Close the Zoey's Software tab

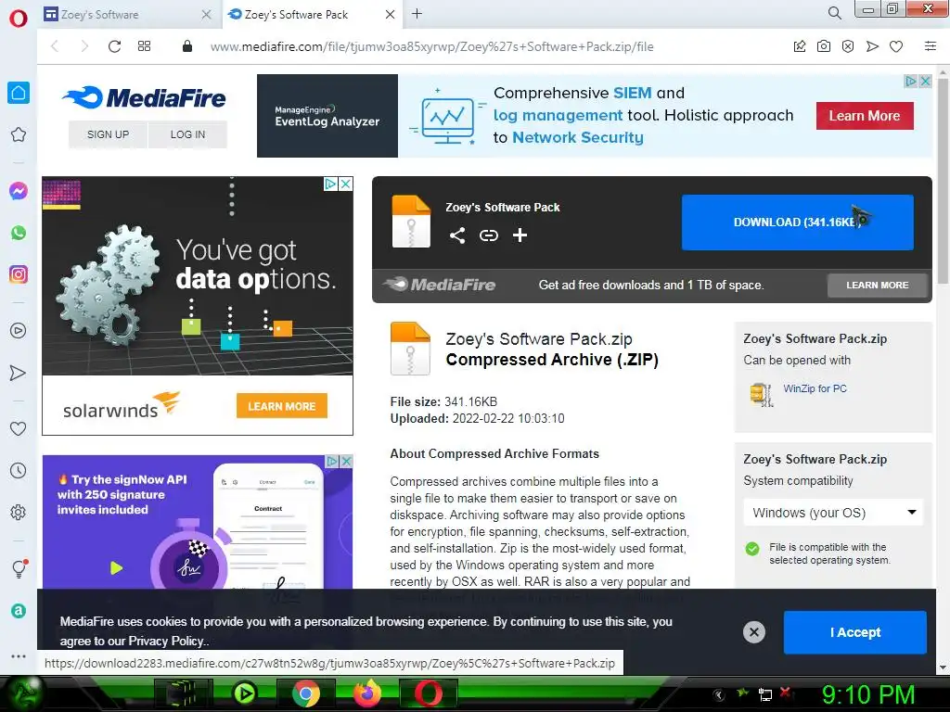207,14
